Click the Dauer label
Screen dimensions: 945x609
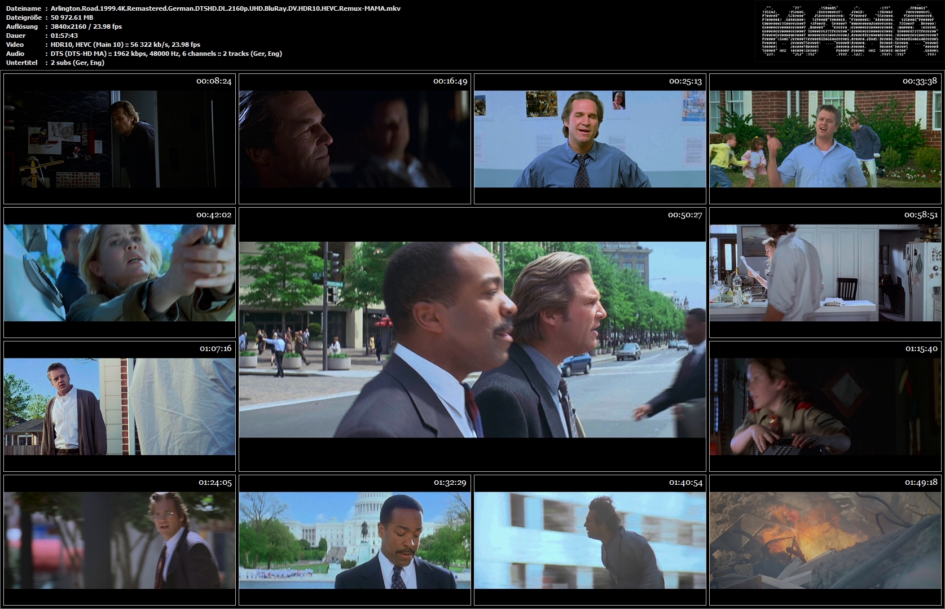tap(16, 36)
